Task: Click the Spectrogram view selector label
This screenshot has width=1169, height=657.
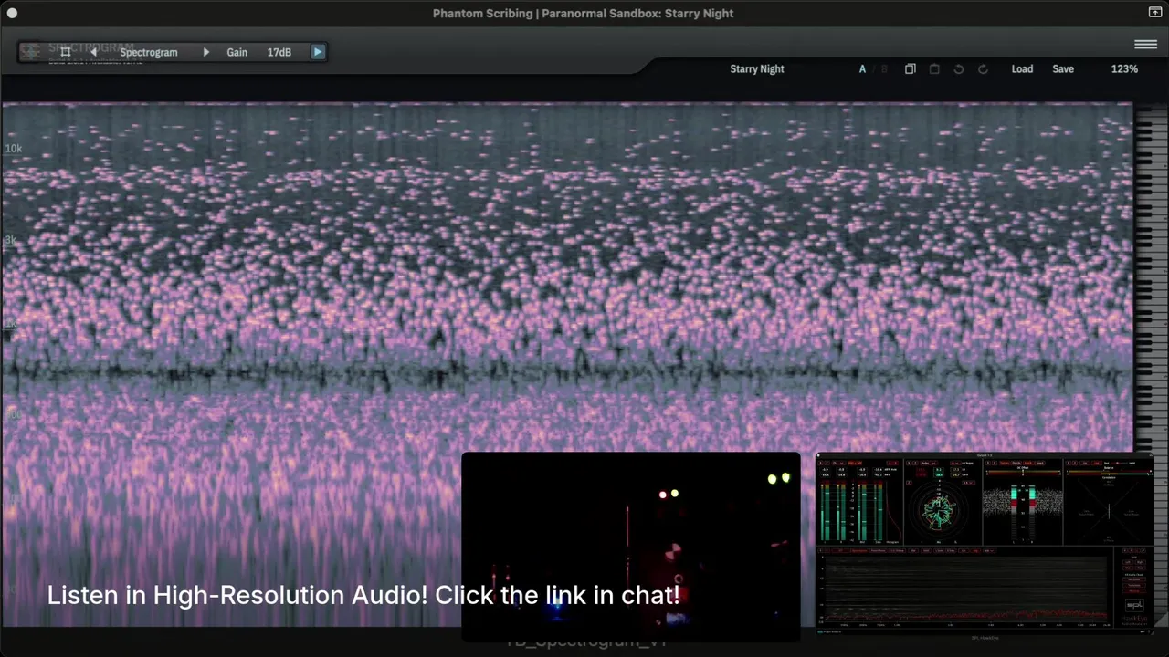Action: [149, 52]
